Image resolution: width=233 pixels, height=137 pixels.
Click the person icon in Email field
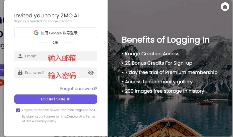[x=20, y=56]
